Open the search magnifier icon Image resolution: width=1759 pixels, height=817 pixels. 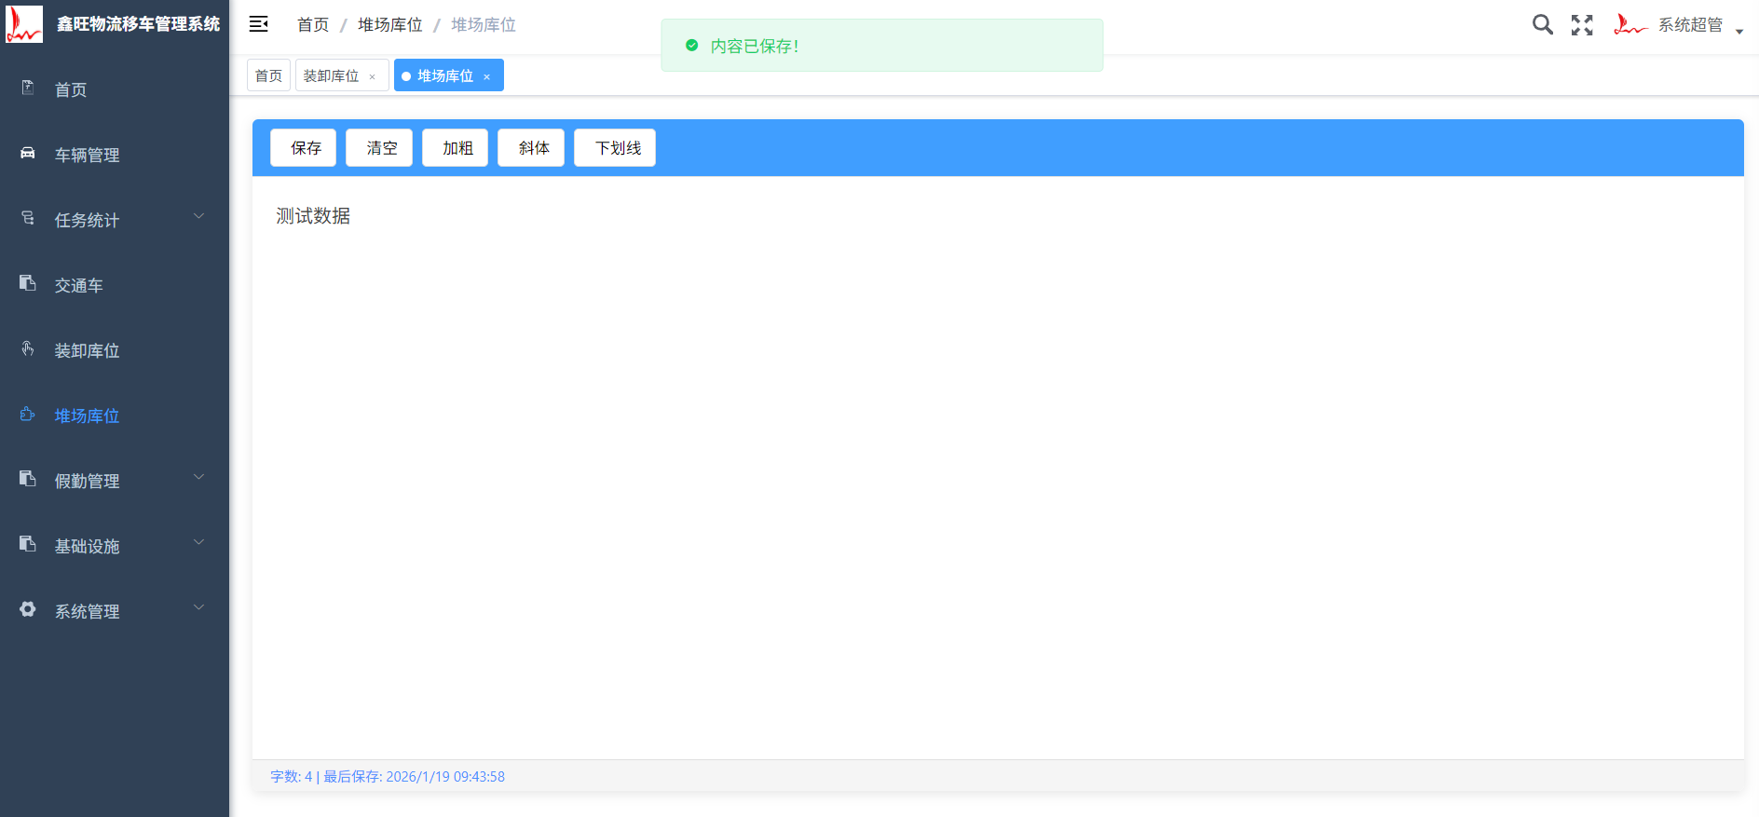(x=1543, y=24)
